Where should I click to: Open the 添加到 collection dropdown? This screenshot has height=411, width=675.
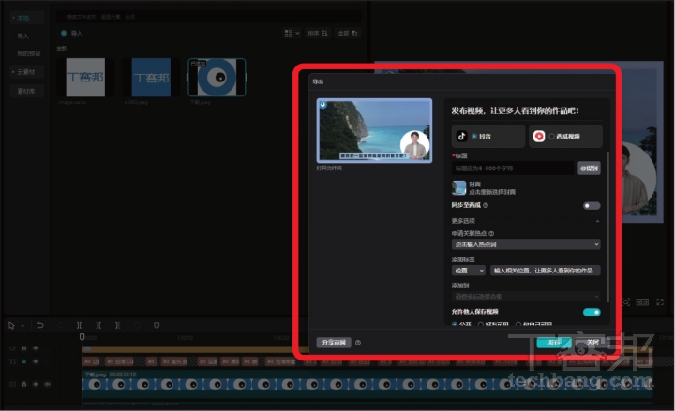click(526, 296)
